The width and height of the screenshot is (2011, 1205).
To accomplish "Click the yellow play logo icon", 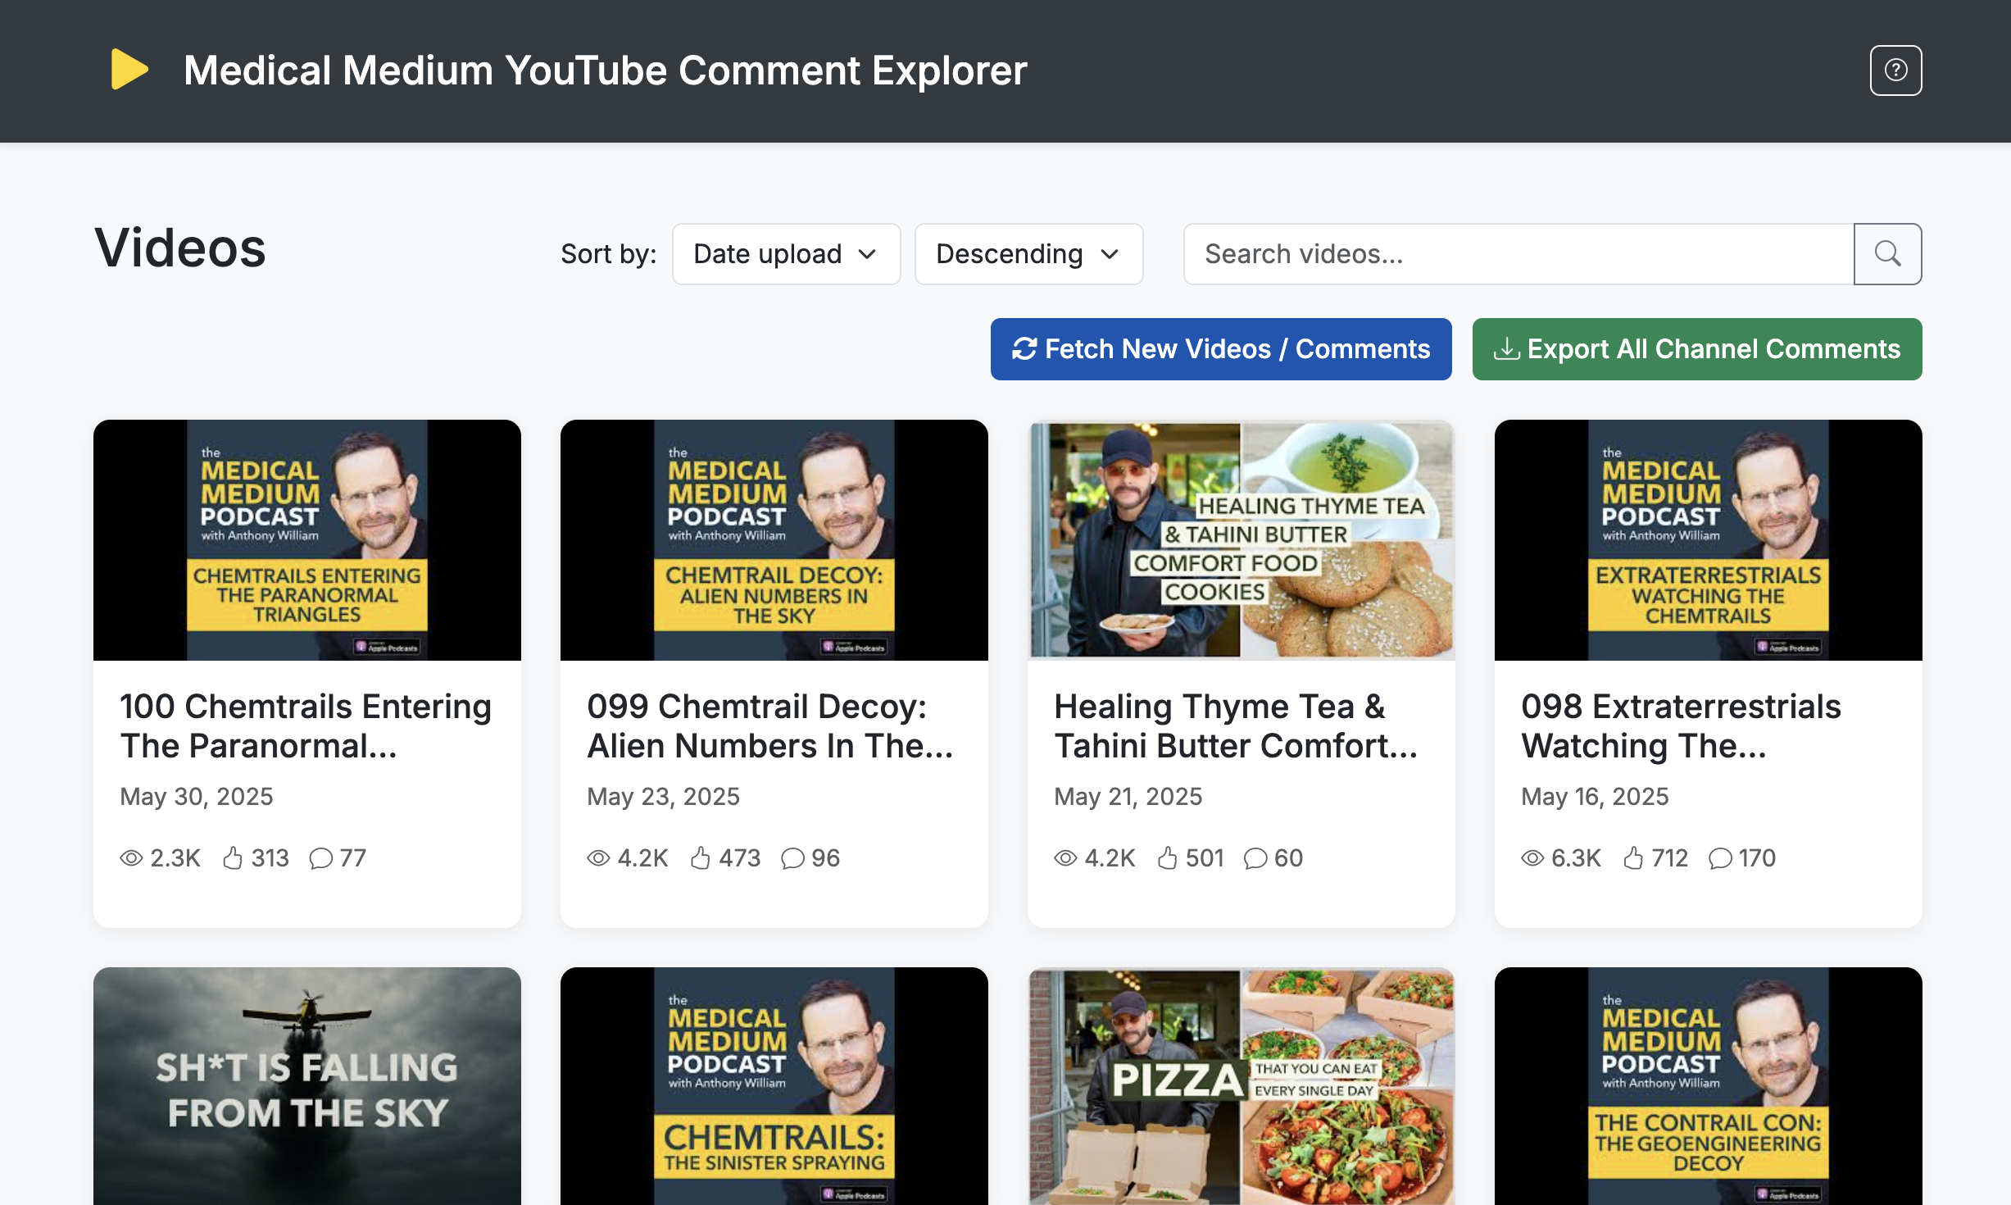I will pyautogui.click(x=129, y=70).
